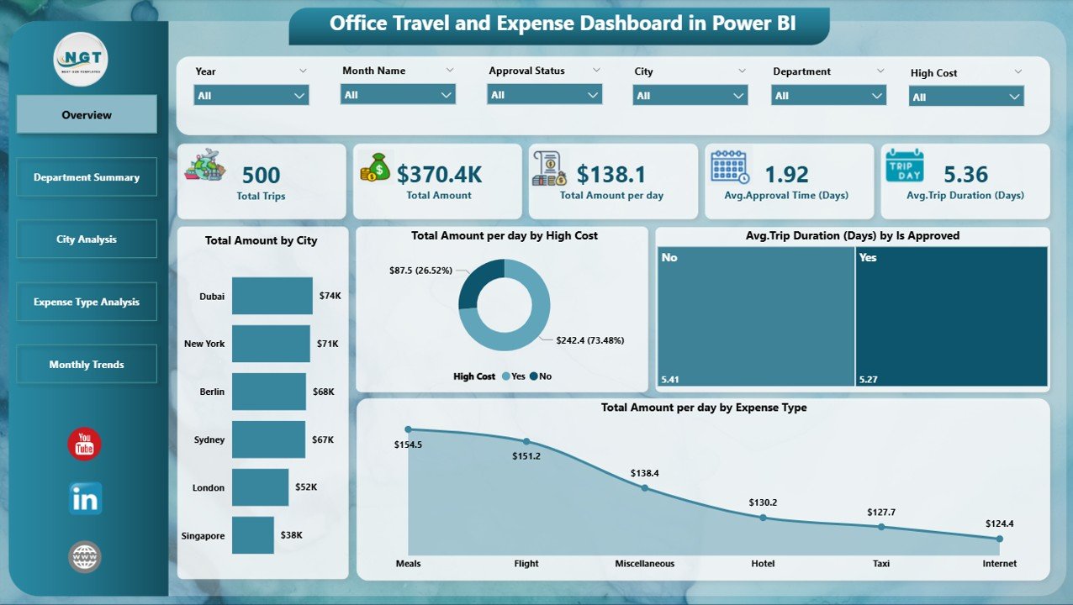Open the Approval Status slicer dropdown
1073x605 pixels.
tap(545, 94)
